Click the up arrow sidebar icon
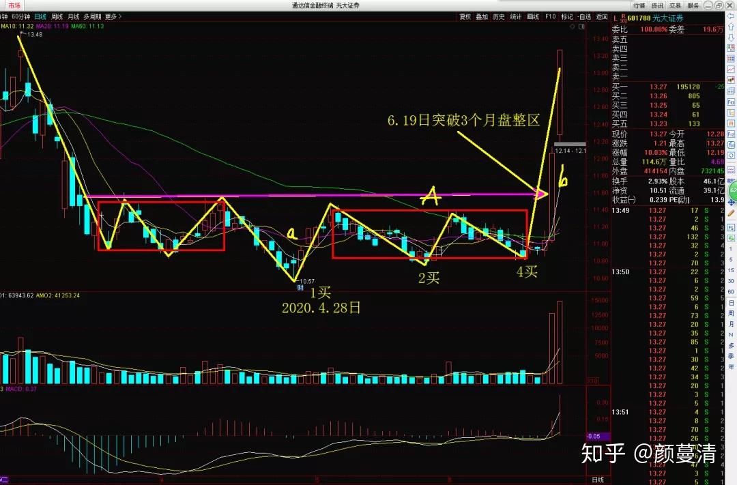The width and height of the screenshot is (737, 485). [731, 27]
